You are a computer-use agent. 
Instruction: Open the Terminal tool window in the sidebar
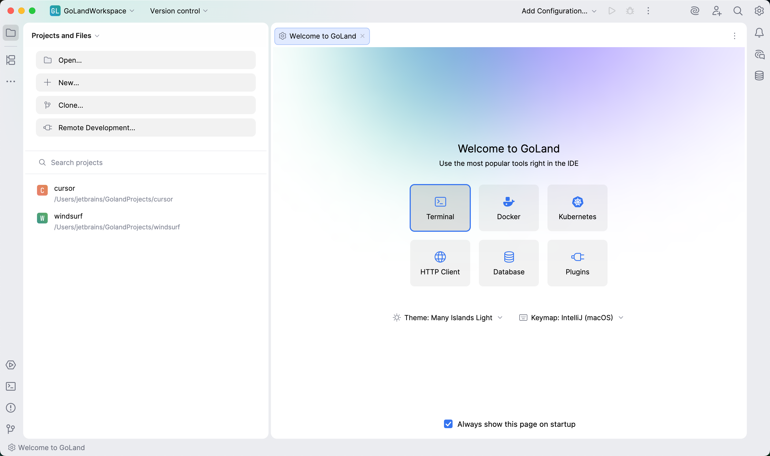point(11,386)
